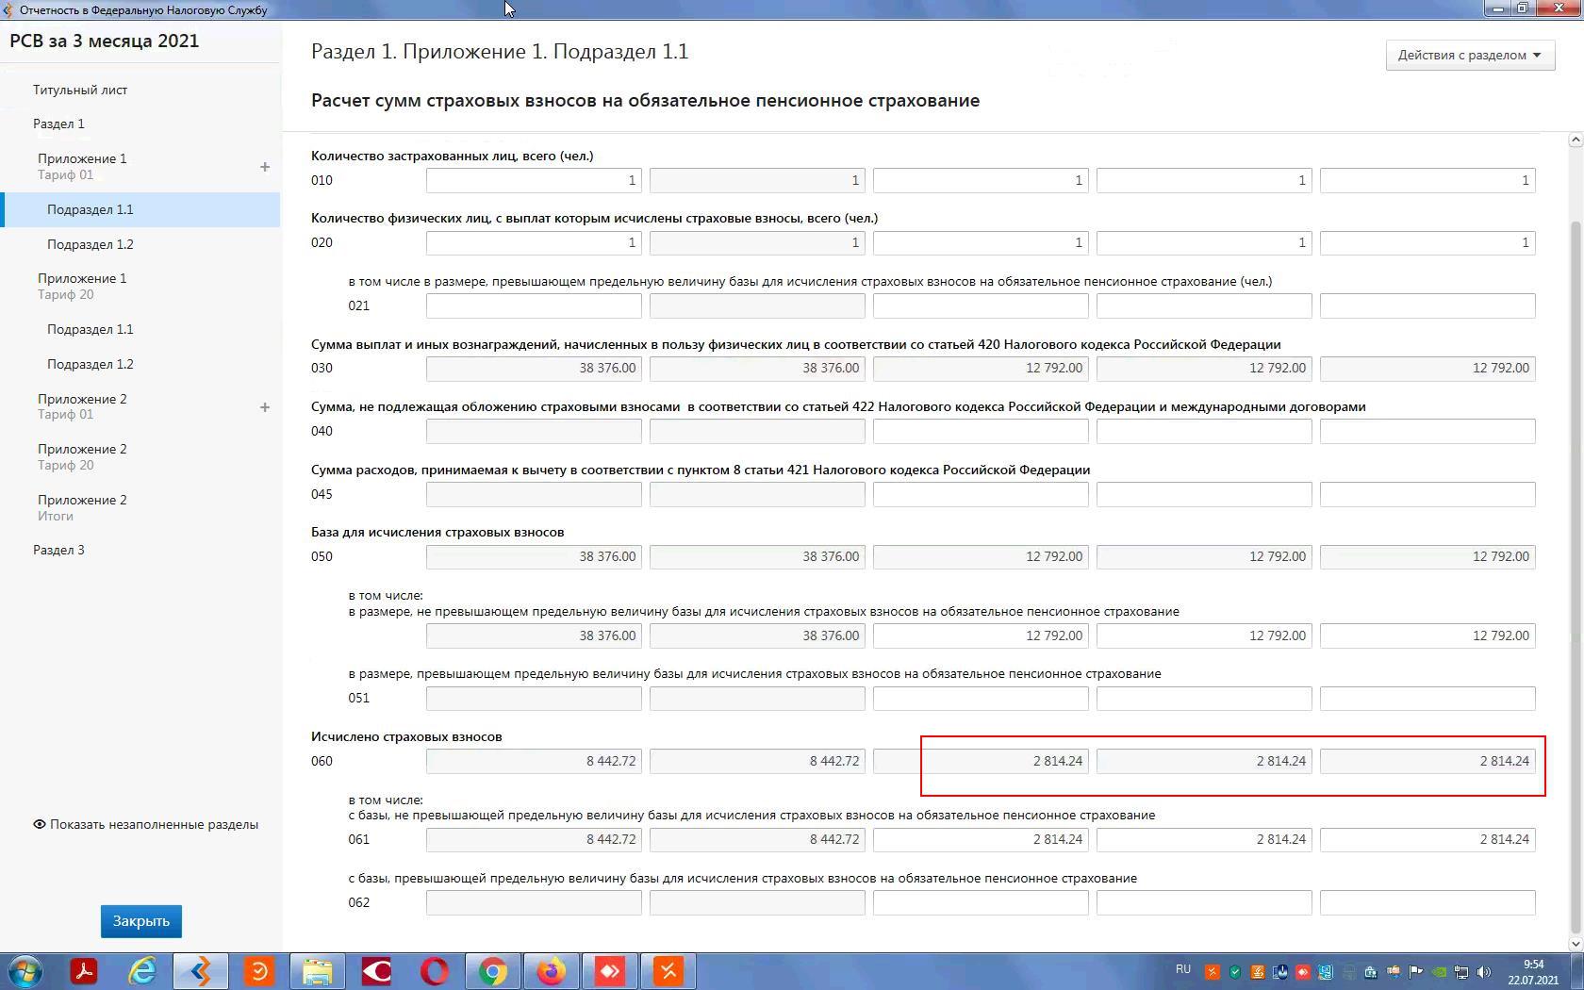Click the orange checkmark tray icon
Image resolution: width=1584 pixels, height=990 pixels.
pyautogui.click(x=1213, y=972)
